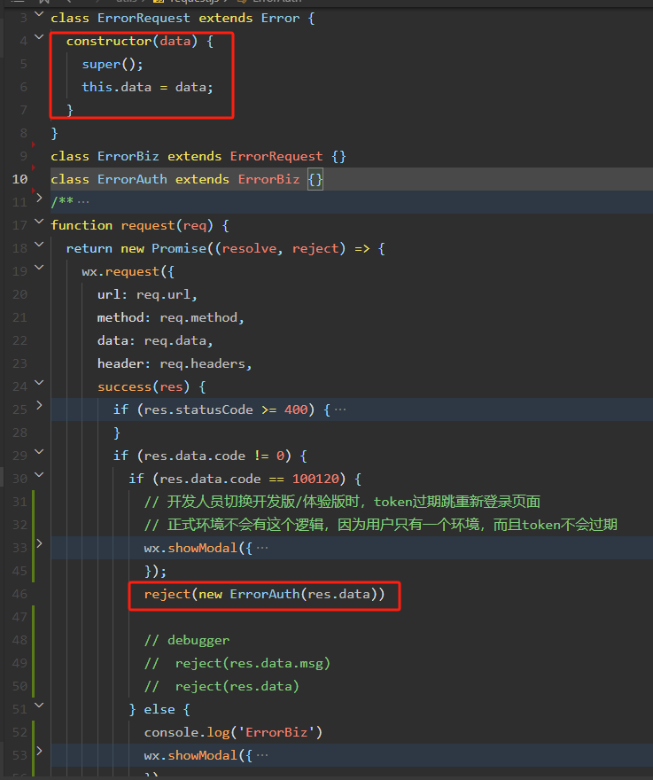Collapse the class ErrorRequest fold on line 3
653x780 pixels.
click(x=39, y=14)
